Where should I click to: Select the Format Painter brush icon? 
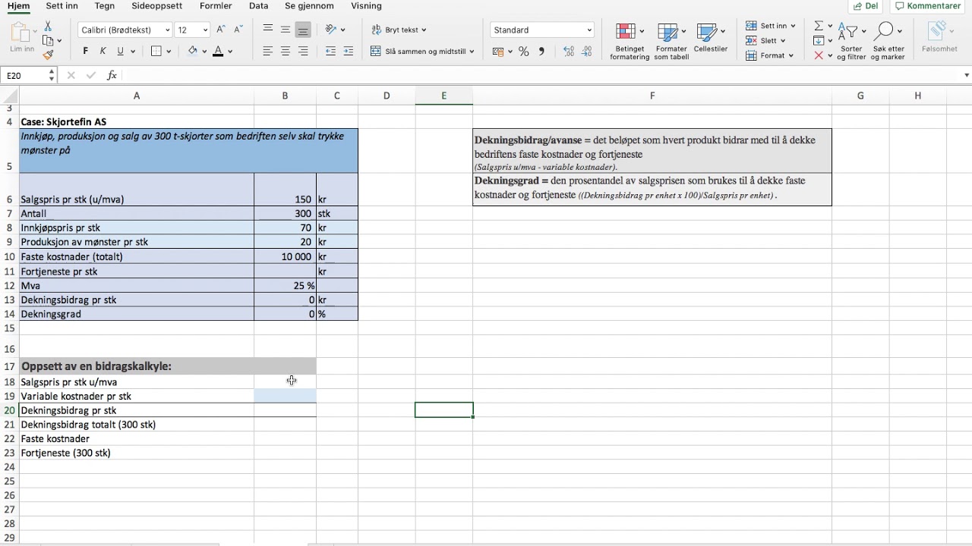(x=48, y=55)
